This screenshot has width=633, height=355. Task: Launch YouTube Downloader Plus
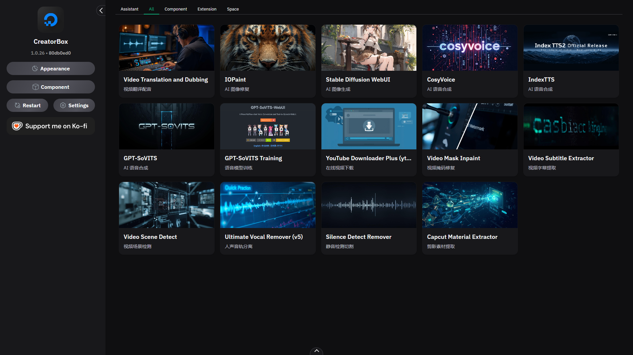pos(369,139)
